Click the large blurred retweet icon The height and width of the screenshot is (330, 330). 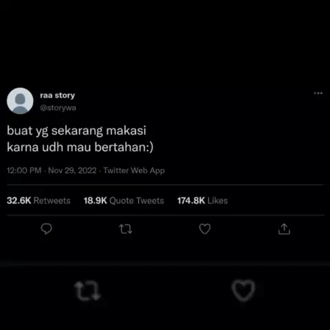pyautogui.click(x=87, y=291)
